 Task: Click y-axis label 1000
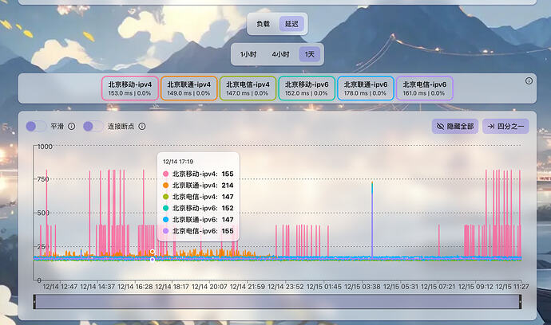coord(45,147)
